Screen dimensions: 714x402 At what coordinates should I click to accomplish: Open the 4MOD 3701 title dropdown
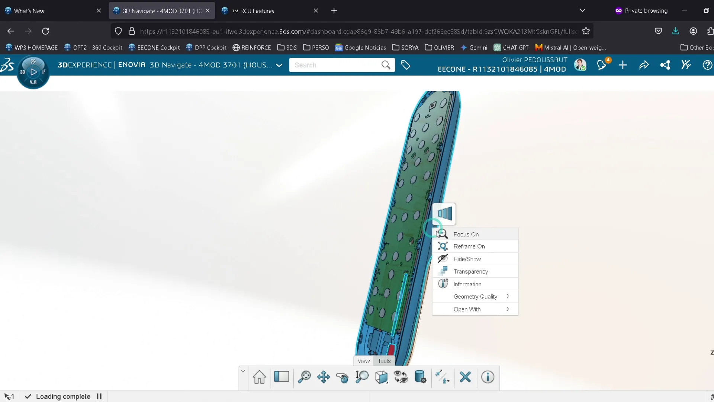tap(279, 65)
